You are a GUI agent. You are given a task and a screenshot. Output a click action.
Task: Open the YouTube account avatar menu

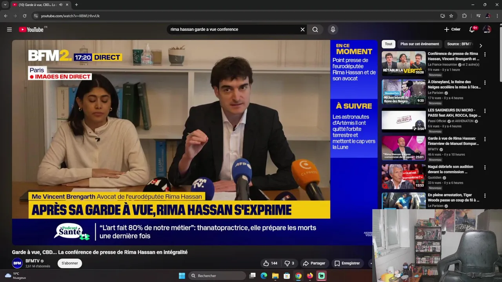(487, 29)
